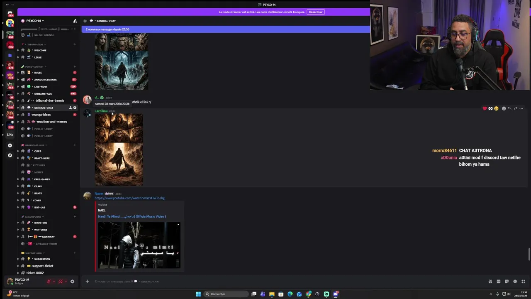Jump to new messages via the blue banner

(226, 29)
